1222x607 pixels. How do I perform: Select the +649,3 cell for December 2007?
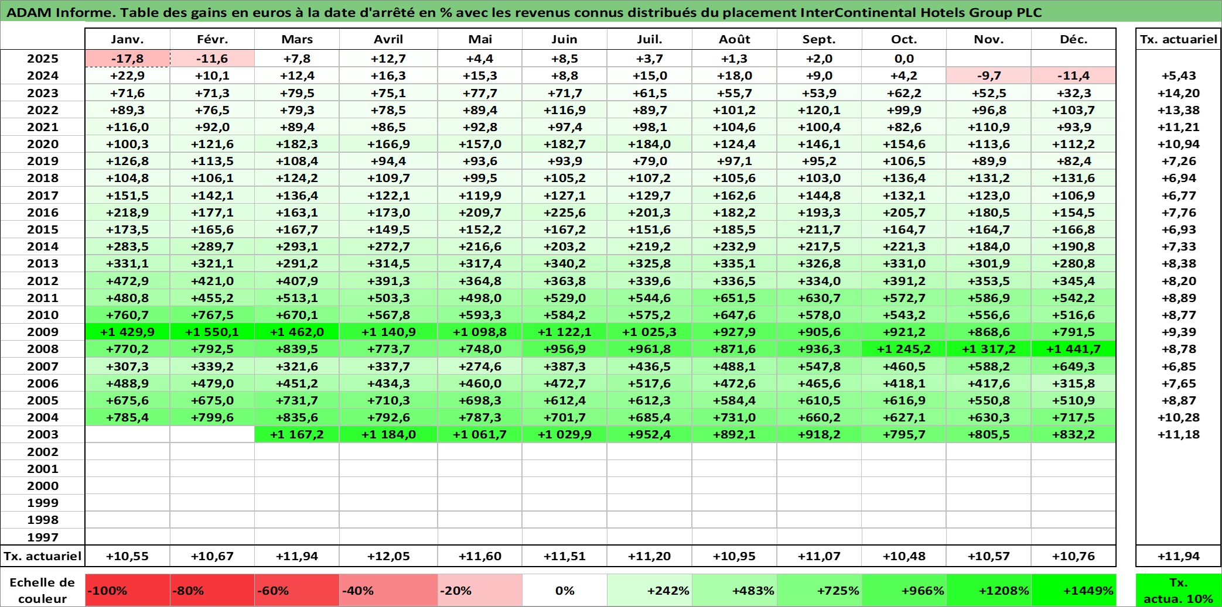[x=1074, y=366]
